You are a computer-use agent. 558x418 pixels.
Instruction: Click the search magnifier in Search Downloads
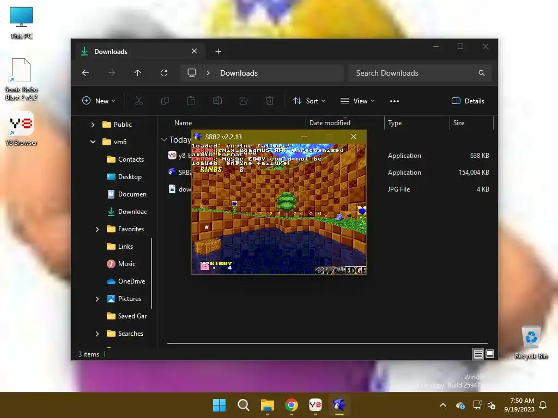tap(482, 73)
